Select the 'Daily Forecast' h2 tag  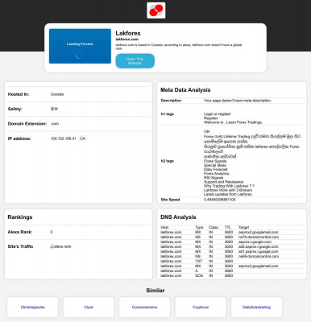216,170
